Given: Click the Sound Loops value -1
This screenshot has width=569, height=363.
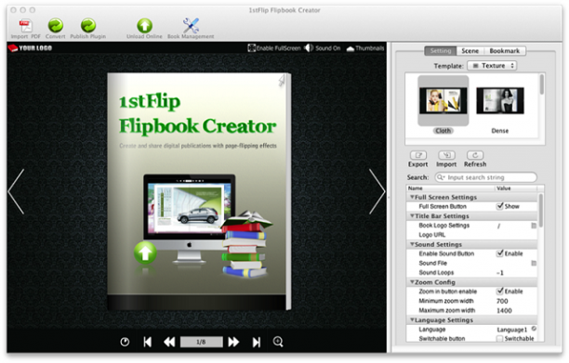Looking at the screenshot, I should [x=500, y=272].
